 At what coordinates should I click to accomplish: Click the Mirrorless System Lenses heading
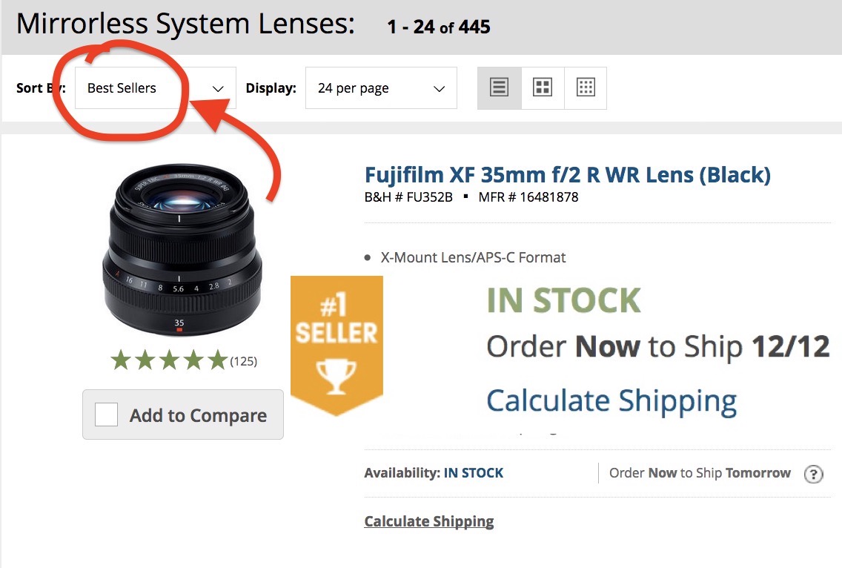[x=186, y=24]
